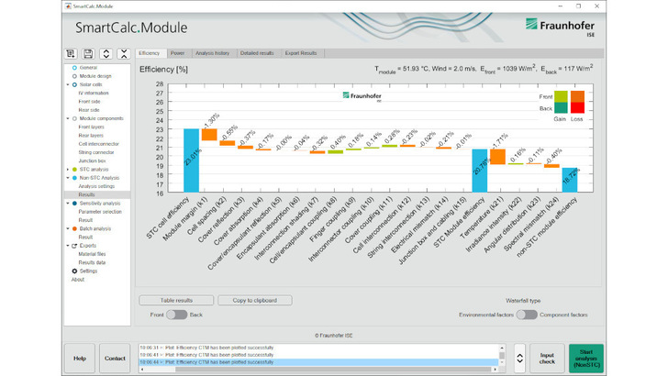This screenshot has width=668, height=376.
Task: Select Rear side under Solar cells
Action: (x=89, y=110)
